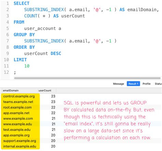Select the support.example.org cell
The height and width of the screenshot is (151, 162).
click(x=19, y=141)
